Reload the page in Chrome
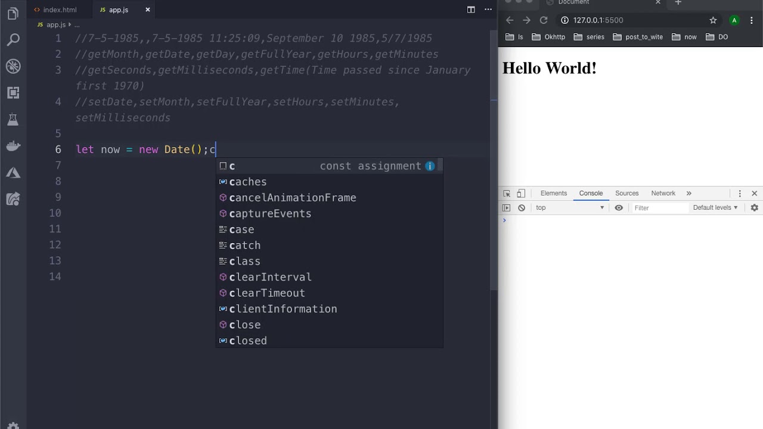763x429 pixels. pyautogui.click(x=544, y=20)
